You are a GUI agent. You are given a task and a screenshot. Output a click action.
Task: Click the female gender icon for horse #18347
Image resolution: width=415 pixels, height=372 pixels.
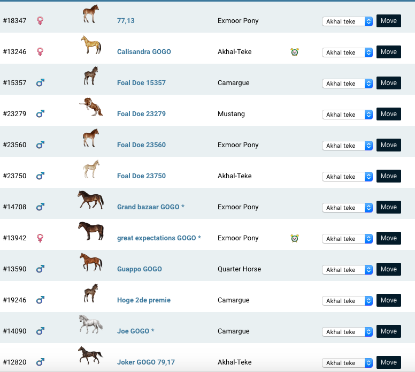pos(40,21)
